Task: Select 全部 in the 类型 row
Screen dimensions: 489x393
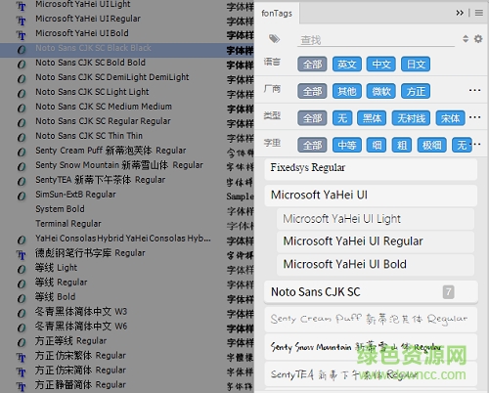Action: (312, 118)
